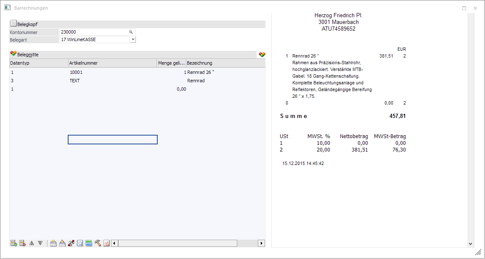This screenshot has height=259, width=485.
Task: Click the grey up triangle to move row up
Action: click(x=32, y=243)
